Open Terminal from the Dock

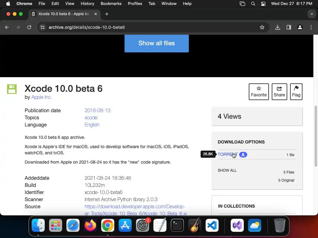click(177, 225)
